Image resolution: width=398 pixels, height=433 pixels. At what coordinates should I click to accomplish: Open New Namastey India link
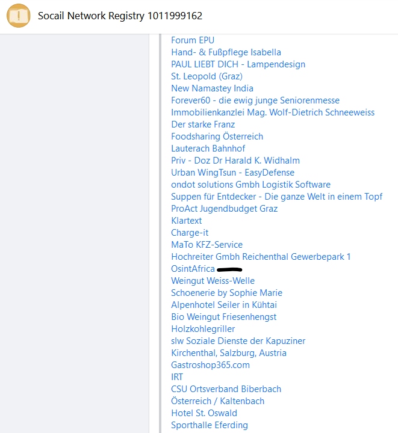coord(212,88)
